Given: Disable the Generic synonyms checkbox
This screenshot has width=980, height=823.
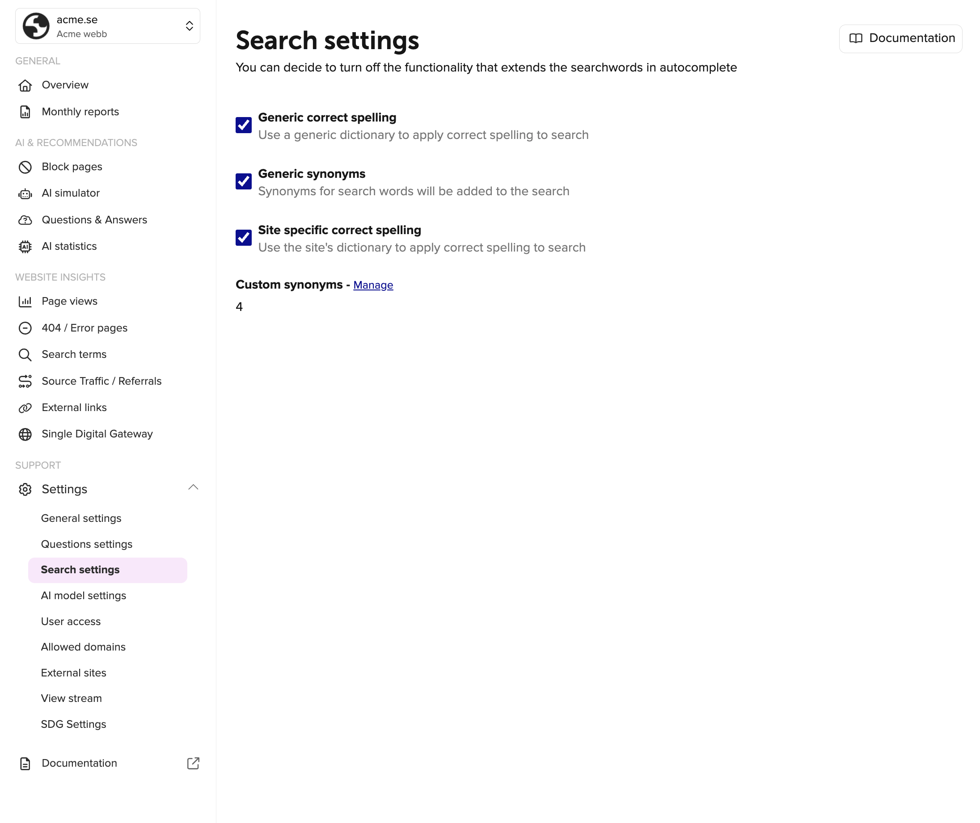Looking at the screenshot, I should [243, 181].
